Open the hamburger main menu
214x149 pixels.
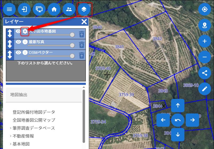pos(9,9)
